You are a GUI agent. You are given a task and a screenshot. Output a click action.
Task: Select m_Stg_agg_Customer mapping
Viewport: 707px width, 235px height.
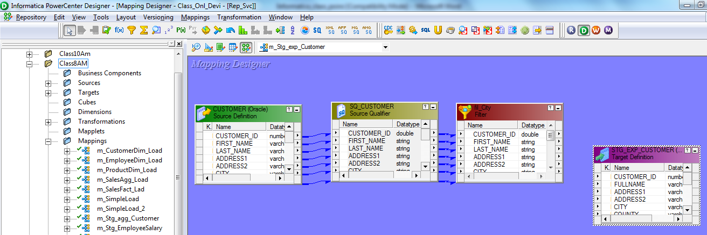coord(128,218)
